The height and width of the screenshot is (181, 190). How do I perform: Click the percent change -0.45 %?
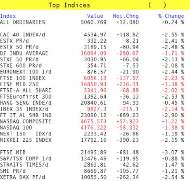[173, 103]
